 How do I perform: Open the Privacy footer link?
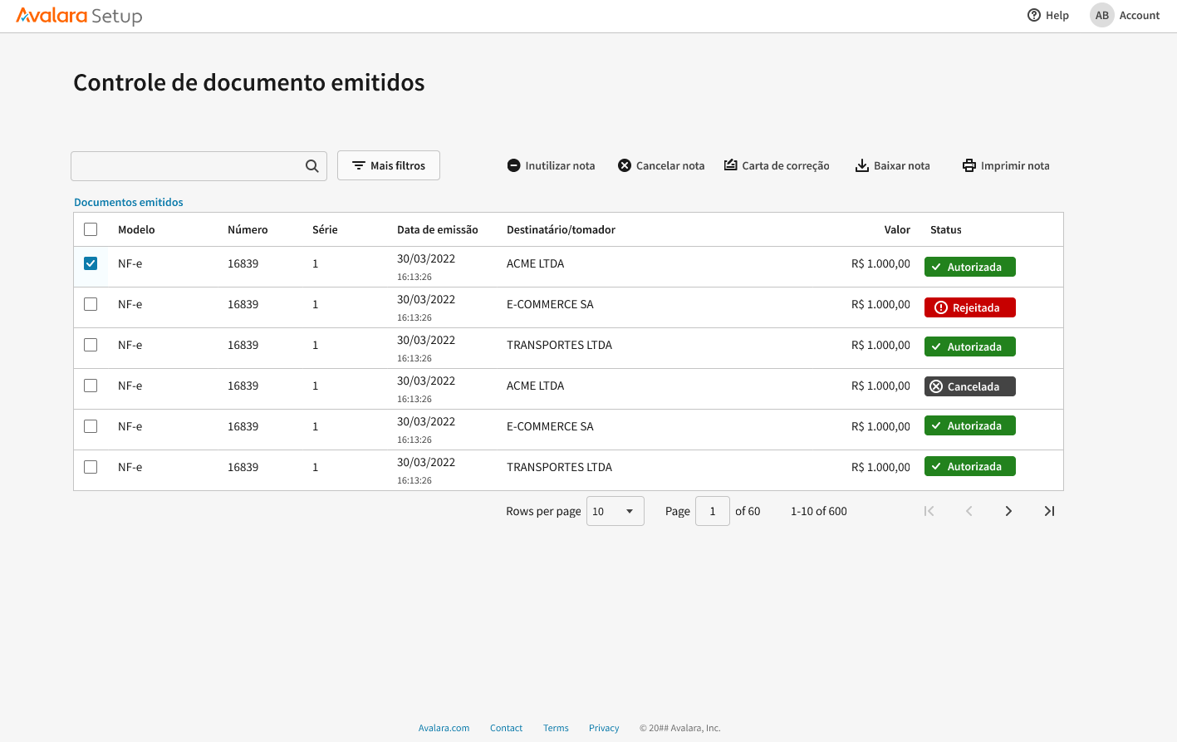click(x=604, y=728)
